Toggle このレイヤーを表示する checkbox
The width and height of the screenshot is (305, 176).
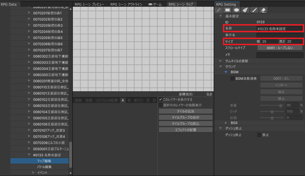pyautogui.click(x=160, y=100)
